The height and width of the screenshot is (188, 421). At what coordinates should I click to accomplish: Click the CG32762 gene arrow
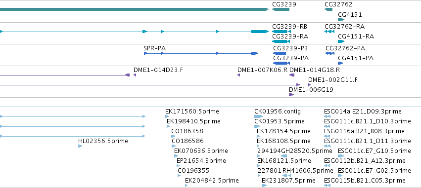(x=328, y=9)
